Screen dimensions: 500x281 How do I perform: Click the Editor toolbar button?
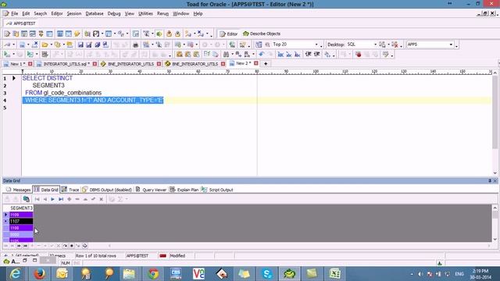coord(229,34)
